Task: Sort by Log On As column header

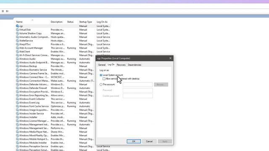Action: coord(103,22)
